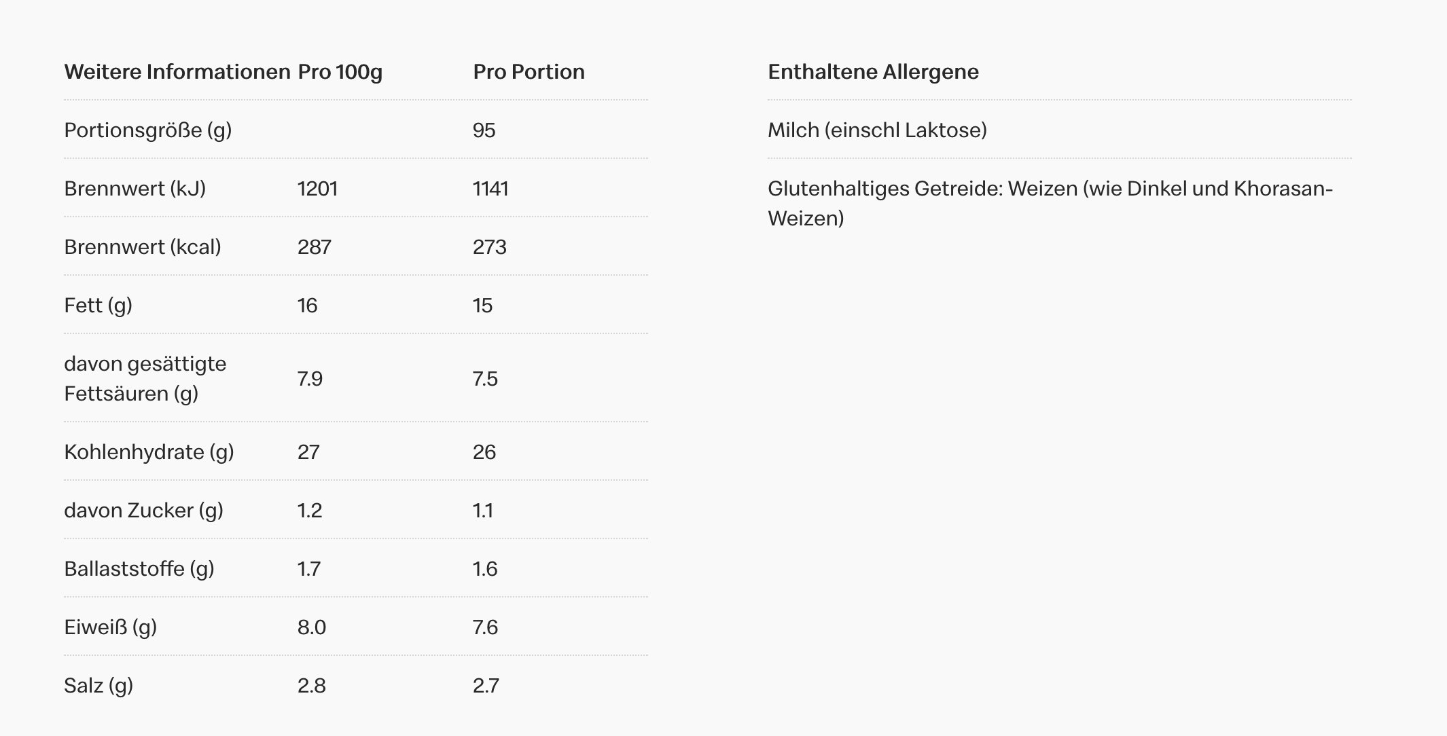Click the 'Pro Portion' column header

(x=529, y=72)
